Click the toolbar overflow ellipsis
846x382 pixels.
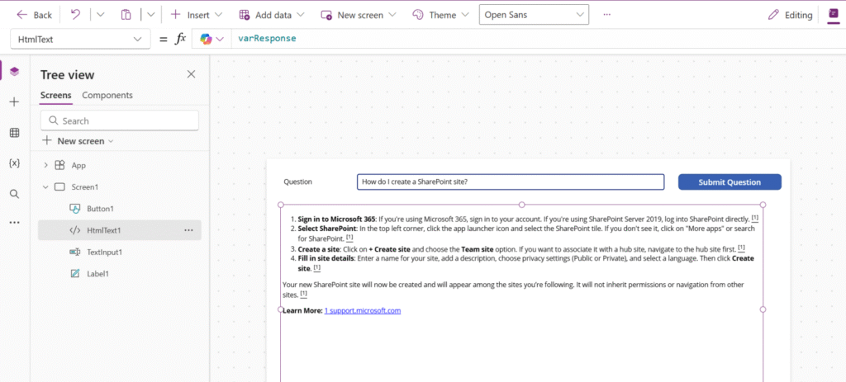point(607,15)
